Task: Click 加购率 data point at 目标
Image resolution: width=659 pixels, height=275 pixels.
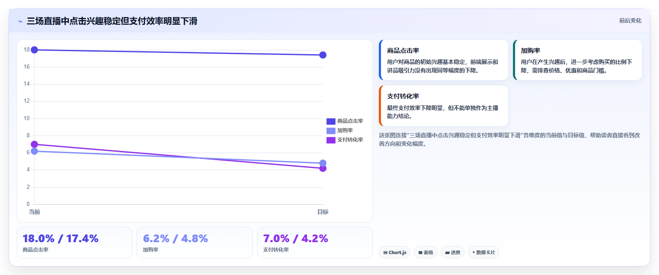Action: 323,163
